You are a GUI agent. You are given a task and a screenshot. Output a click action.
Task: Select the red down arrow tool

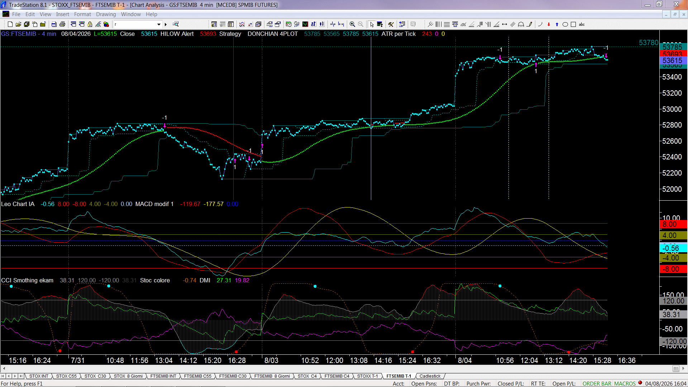(x=549, y=24)
